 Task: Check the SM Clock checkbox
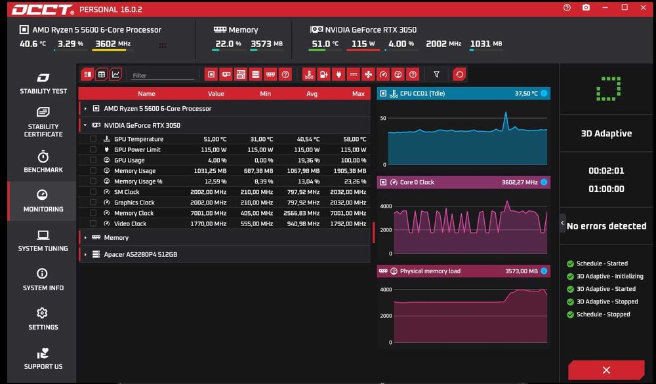click(x=93, y=192)
